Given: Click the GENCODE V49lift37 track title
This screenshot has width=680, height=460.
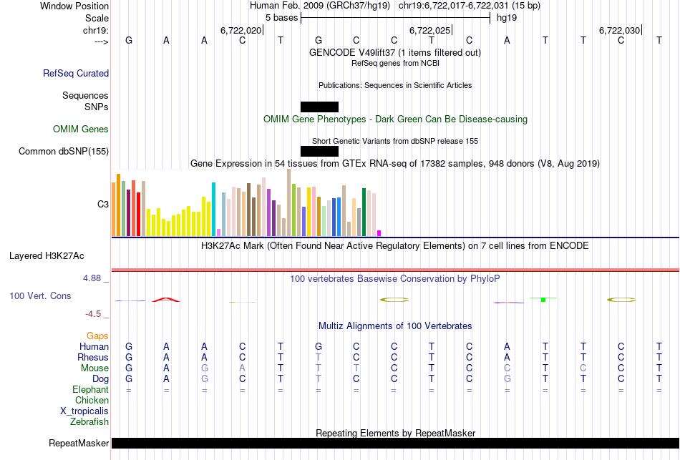Looking at the screenshot, I should click(394, 52).
